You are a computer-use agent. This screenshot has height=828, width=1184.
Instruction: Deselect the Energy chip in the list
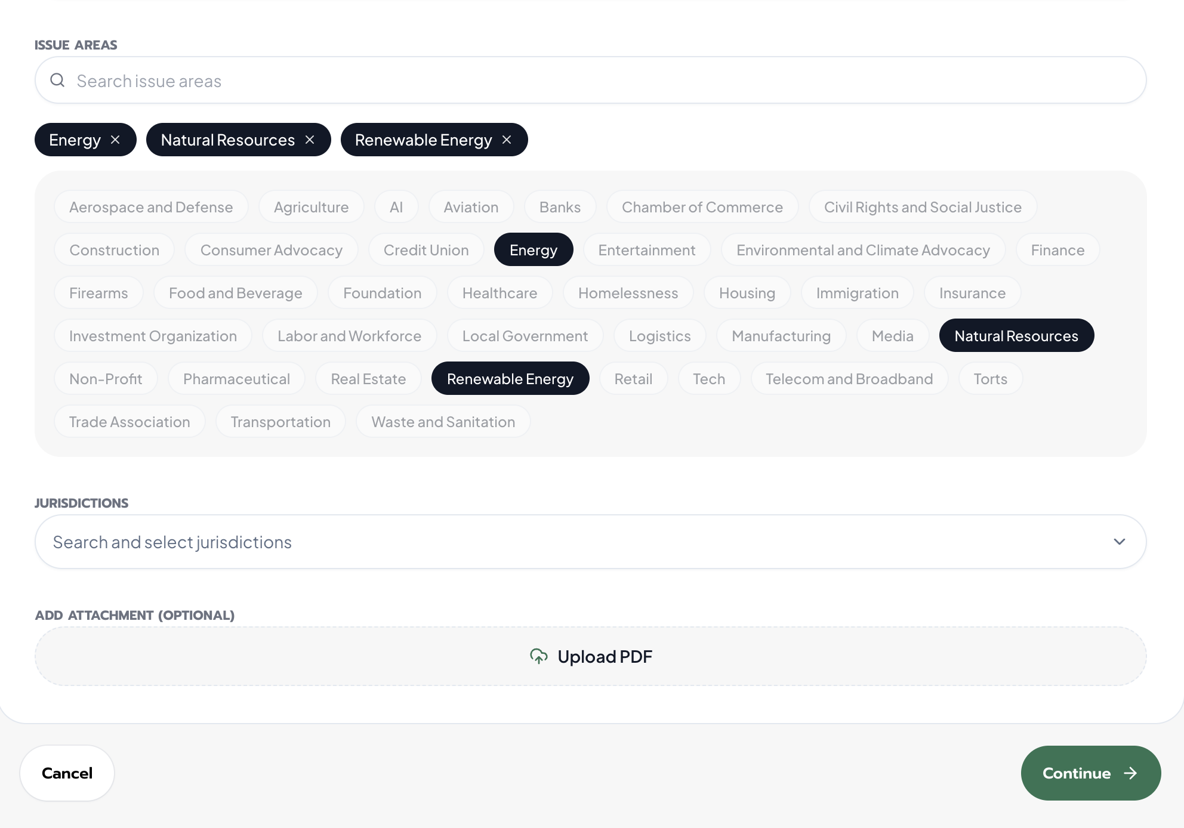(534, 249)
